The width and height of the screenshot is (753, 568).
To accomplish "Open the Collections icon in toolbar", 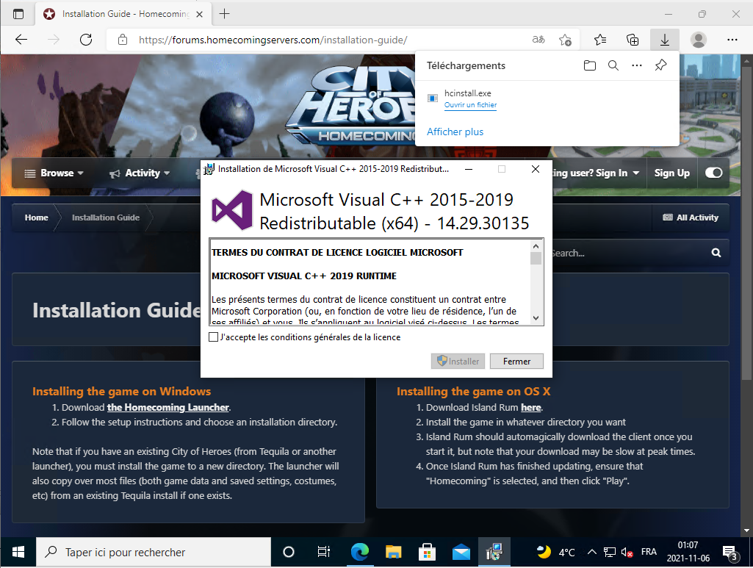I will 633,40.
